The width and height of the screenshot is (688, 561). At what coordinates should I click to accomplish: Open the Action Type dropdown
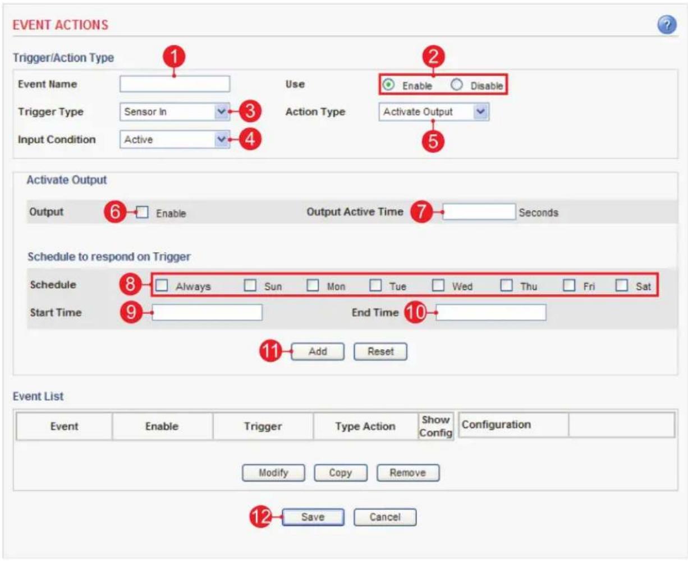click(434, 112)
